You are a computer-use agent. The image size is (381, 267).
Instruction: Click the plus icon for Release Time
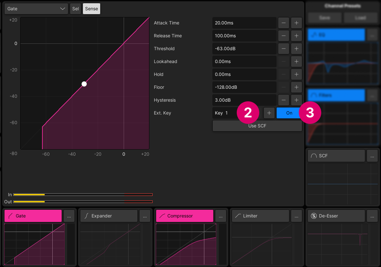(x=296, y=36)
